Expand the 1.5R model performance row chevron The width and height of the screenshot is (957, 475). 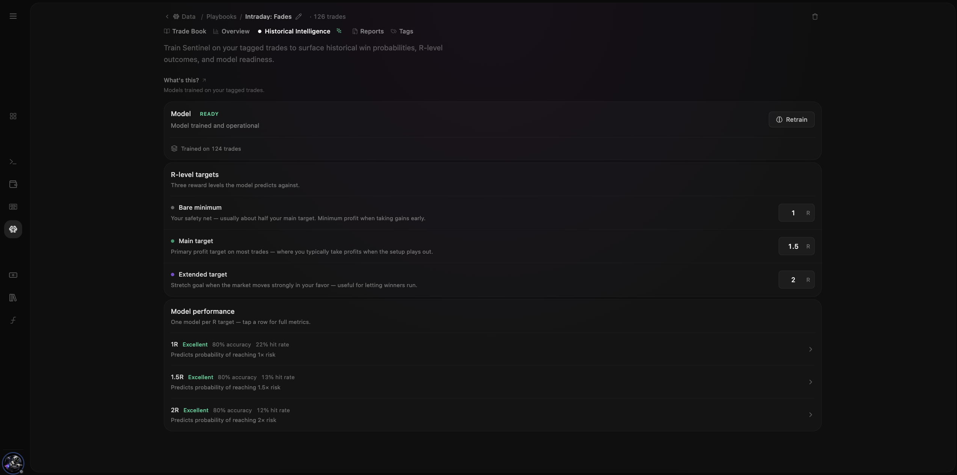coord(810,382)
